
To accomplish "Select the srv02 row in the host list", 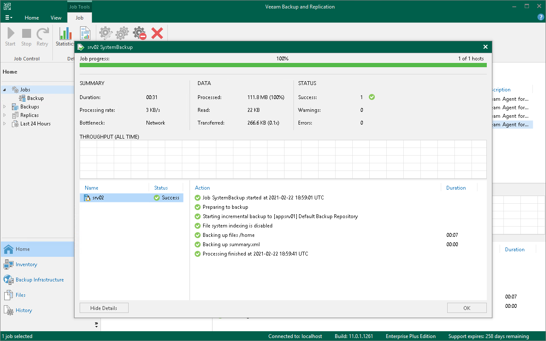I will point(132,198).
